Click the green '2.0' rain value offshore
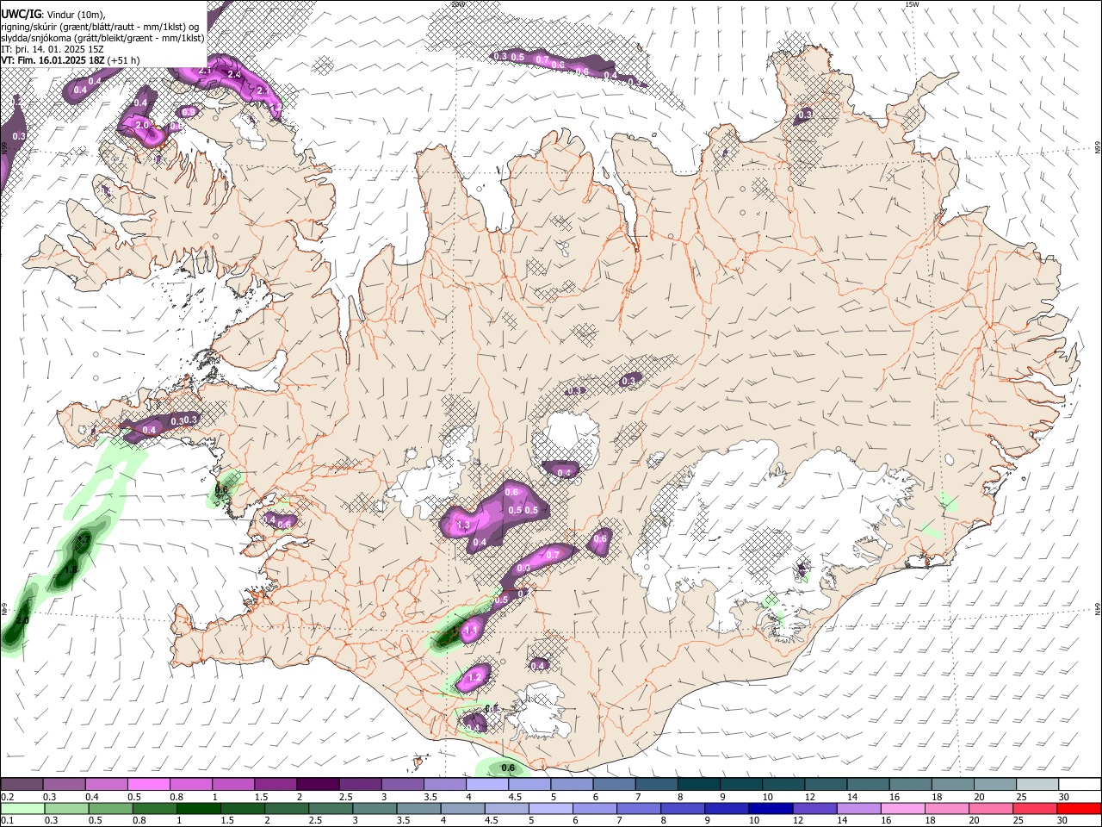Screen dimensions: 1102x827 pos(22,620)
